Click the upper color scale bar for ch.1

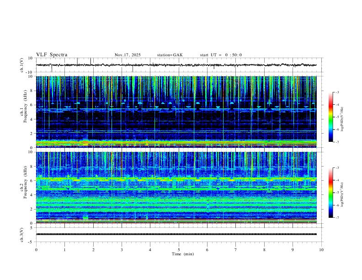coord(331,117)
